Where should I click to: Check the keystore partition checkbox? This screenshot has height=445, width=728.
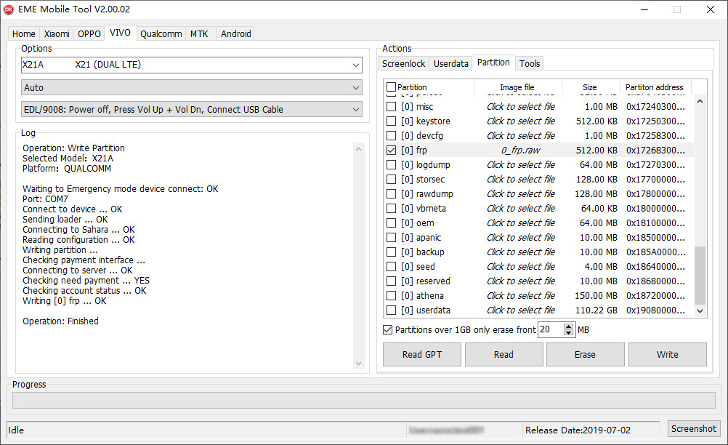coord(392,121)
